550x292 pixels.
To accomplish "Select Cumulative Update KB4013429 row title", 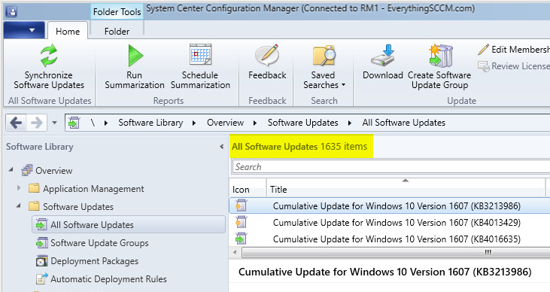I will pyautogui.click(x=397, y=223).
